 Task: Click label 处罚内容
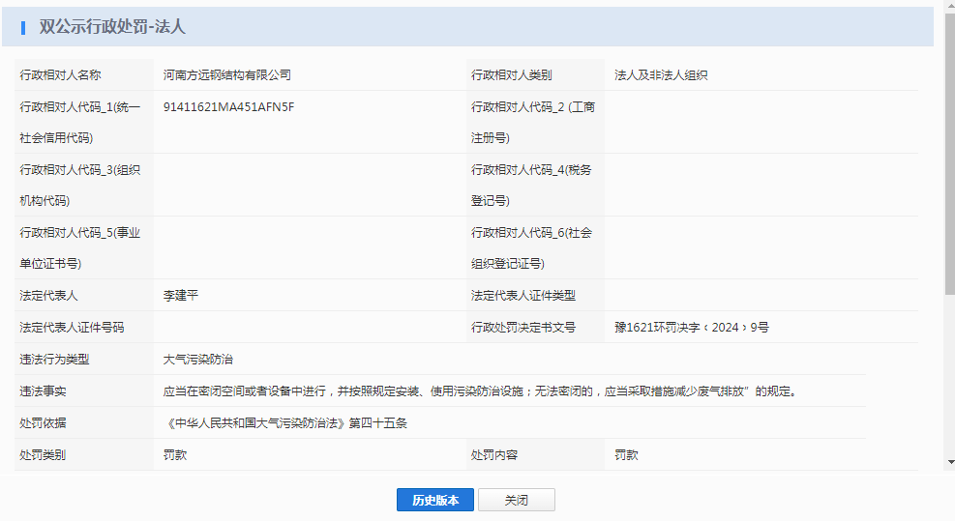(x=493, y=455)
